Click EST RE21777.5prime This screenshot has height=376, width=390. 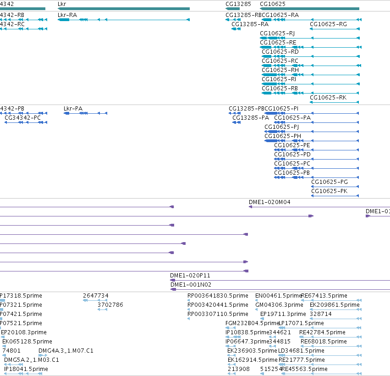pyautogui.click(x=320, y=365)
